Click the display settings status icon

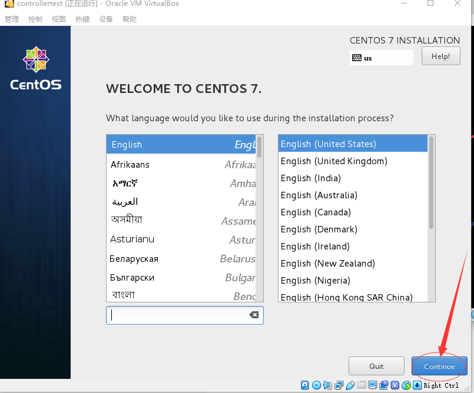point(372,385)
